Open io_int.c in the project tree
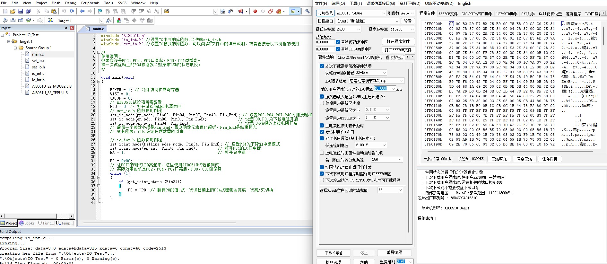 (x=38, y=74)
